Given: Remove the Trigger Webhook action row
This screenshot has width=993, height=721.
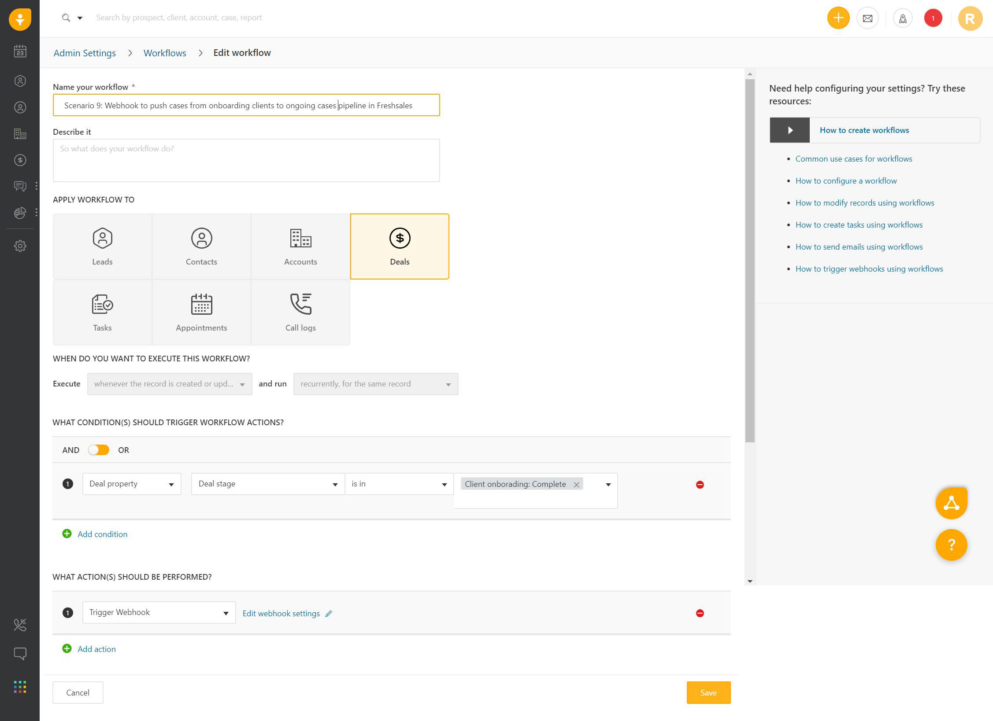Looking at the screenshot, I should click(x=700, y=613).
